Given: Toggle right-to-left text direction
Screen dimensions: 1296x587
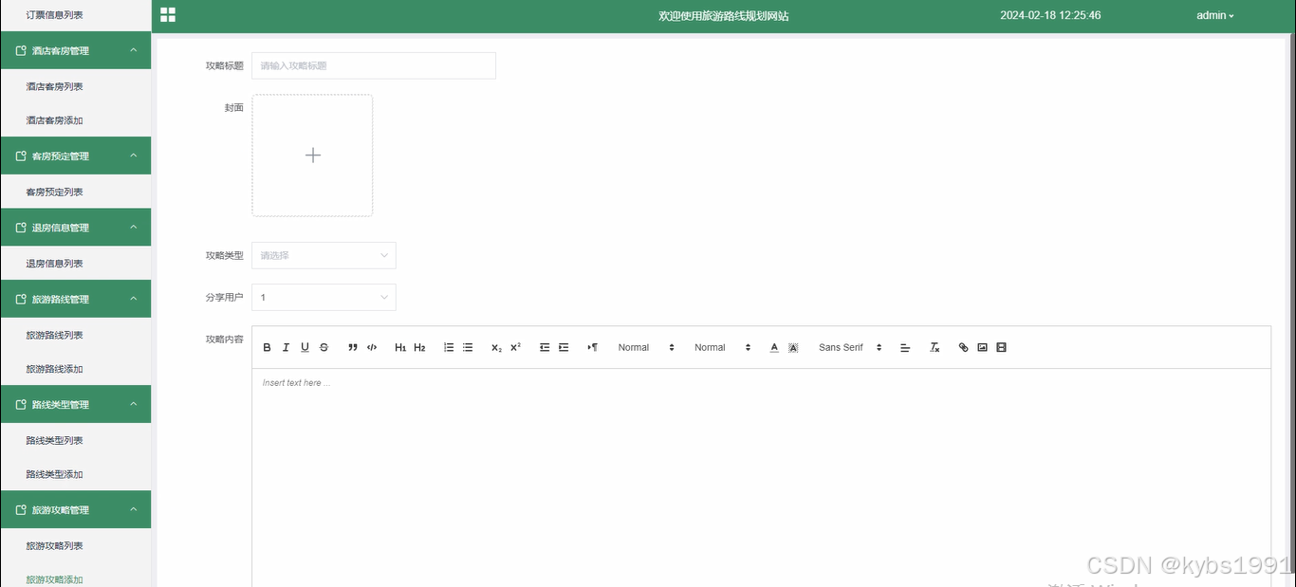Looking at the screenshot, I should 592,347.
